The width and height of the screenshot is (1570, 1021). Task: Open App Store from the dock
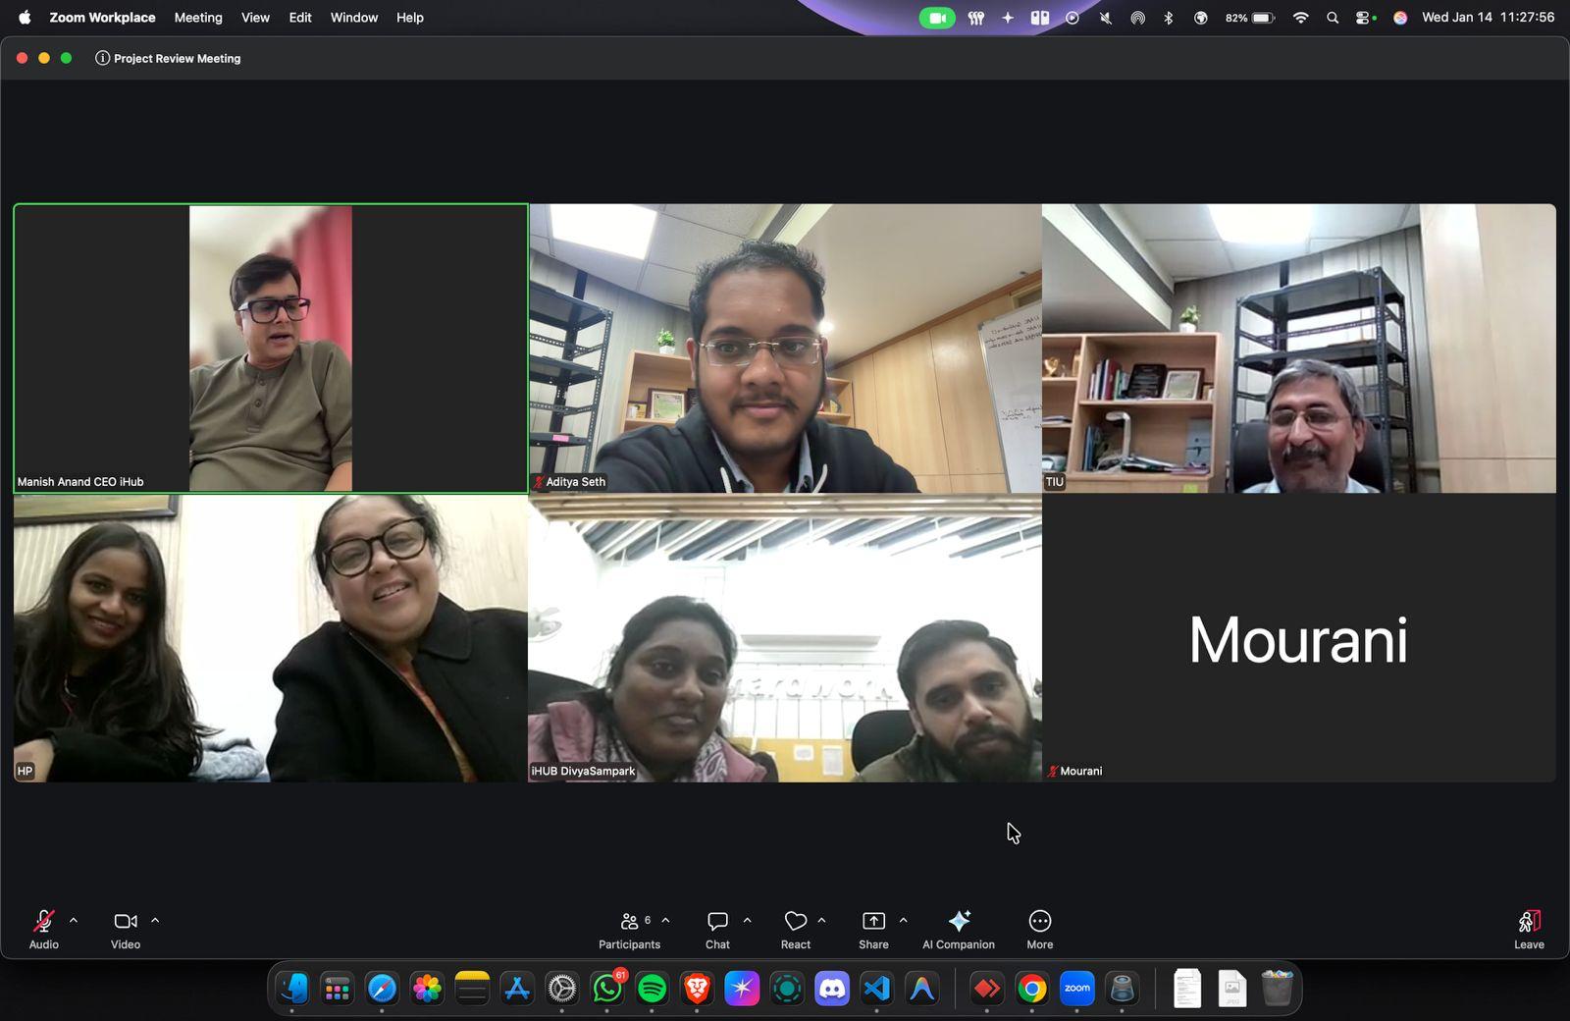pos(517,989)
